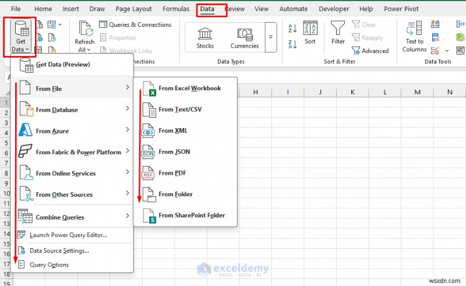
Task: Click Remove Duplicates icon
Action: (435, 37)
